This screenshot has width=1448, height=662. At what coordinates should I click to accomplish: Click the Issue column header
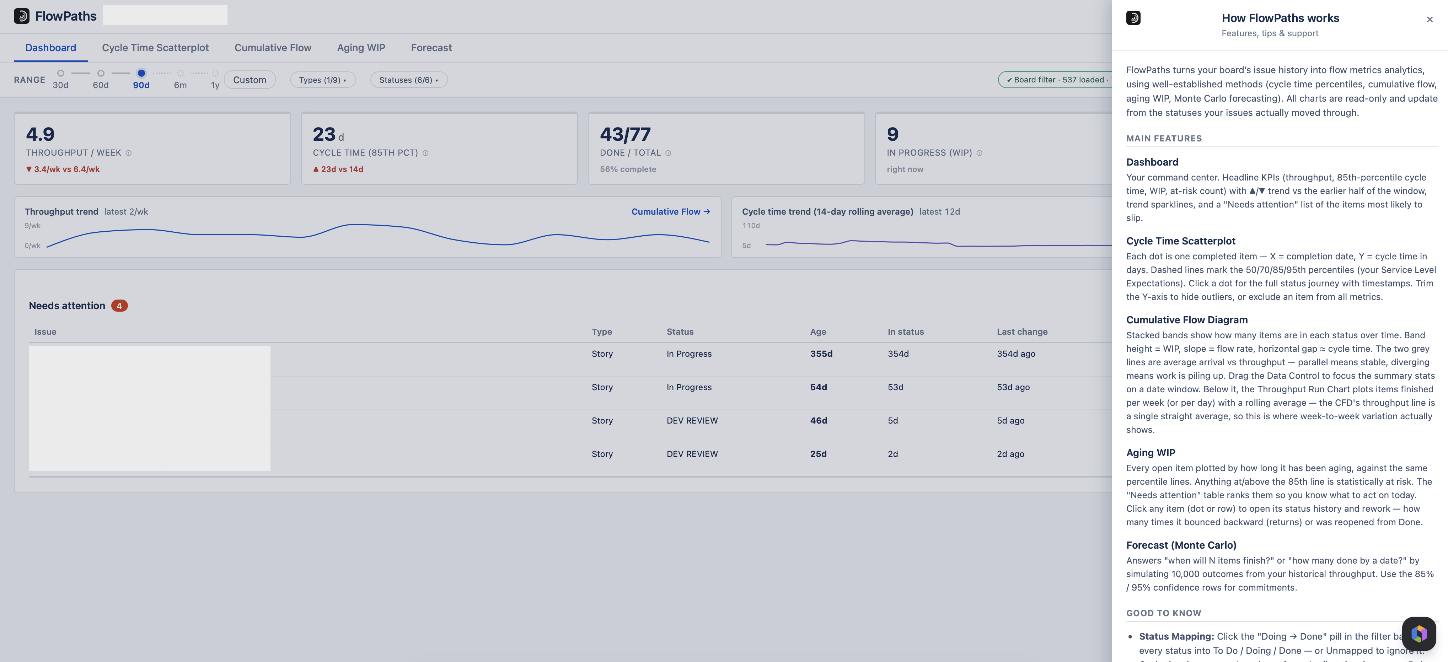[x=45, y=332]
